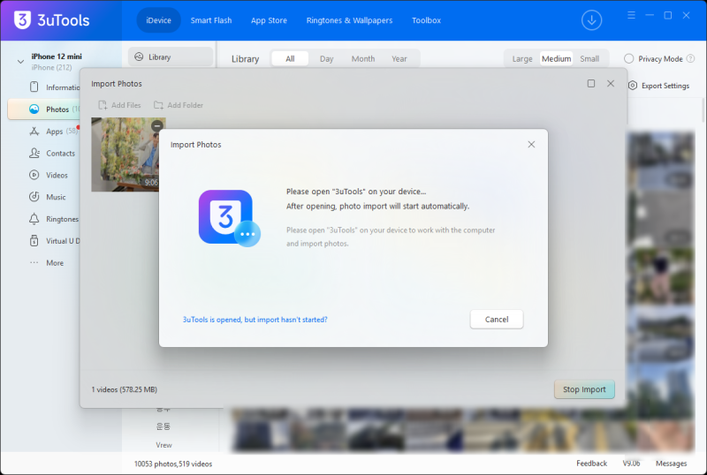Click the Library icon in the album panel

(x=139, y=57)
